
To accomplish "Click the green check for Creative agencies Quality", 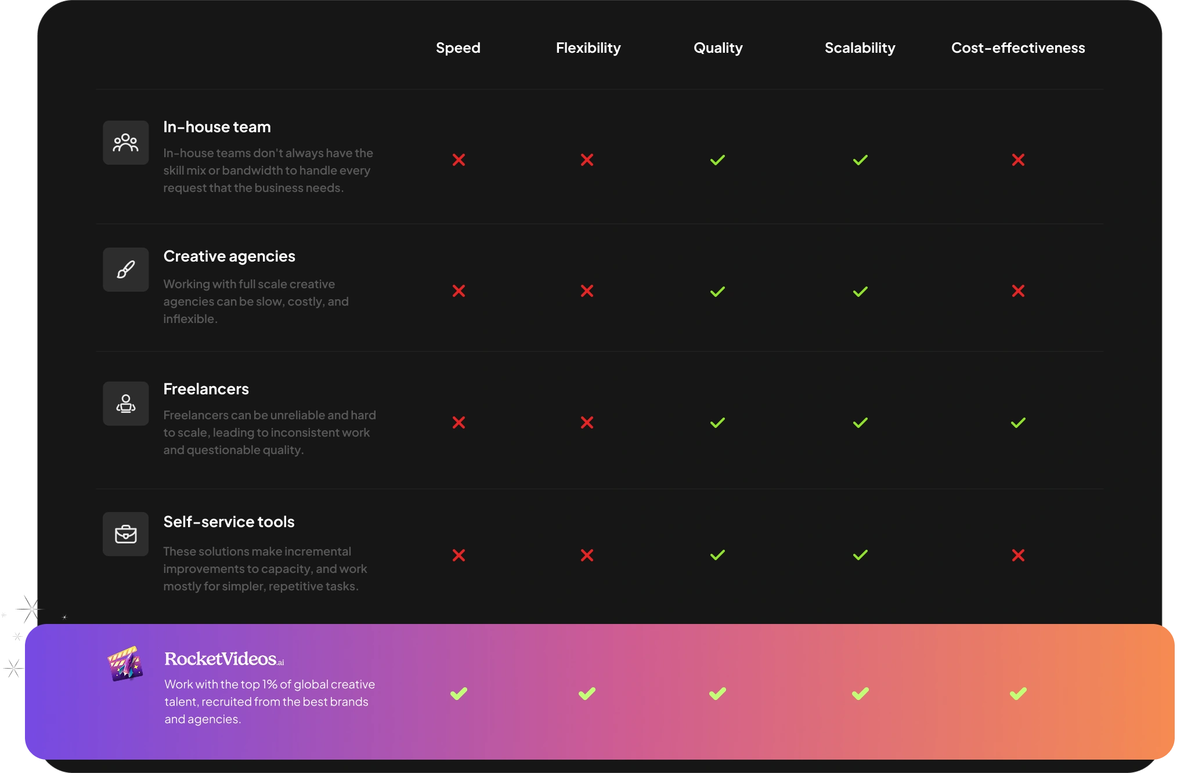I will (717, 291).
